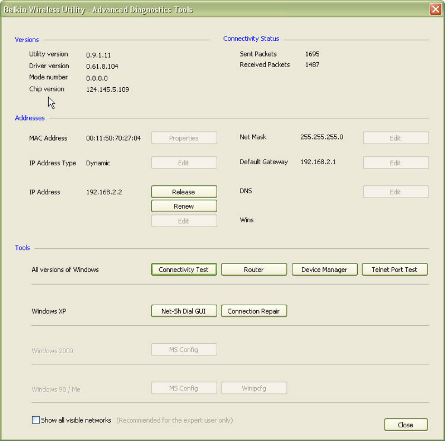Image resolution: width=445 pixels, height=441 pixels.
Task: Click the Tools section heading
Action: pyautogui.click(x=22, y=248)
